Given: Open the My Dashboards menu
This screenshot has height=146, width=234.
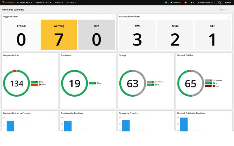Looking at the screenshot, I should coord(24,2).
